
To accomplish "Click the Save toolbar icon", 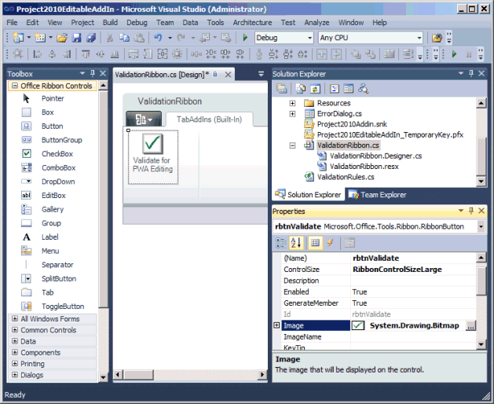I will (x=76, y=38).
